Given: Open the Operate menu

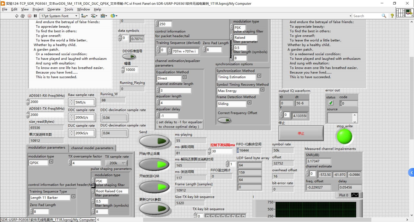Looking at the screenshot, I should (54, 9).
